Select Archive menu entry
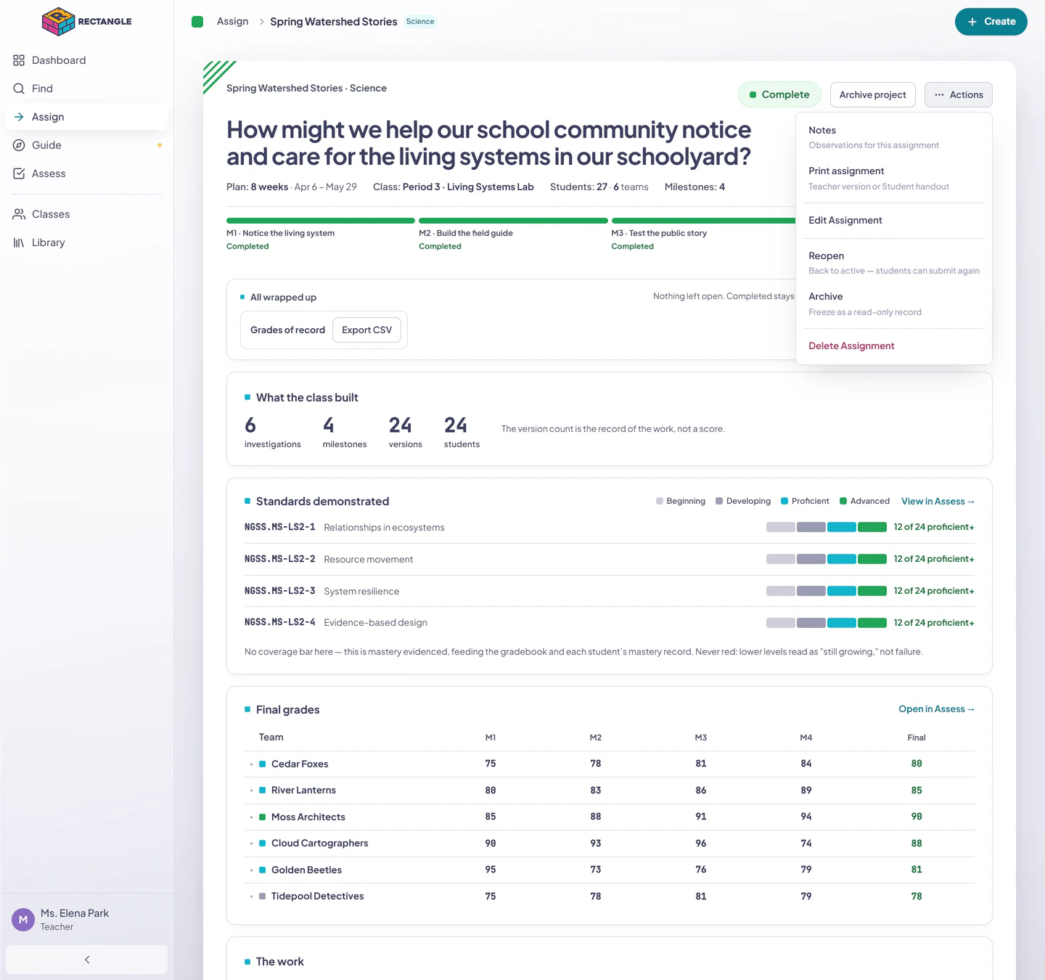Viewport: 1045px width, 980px height. [894, 304]
